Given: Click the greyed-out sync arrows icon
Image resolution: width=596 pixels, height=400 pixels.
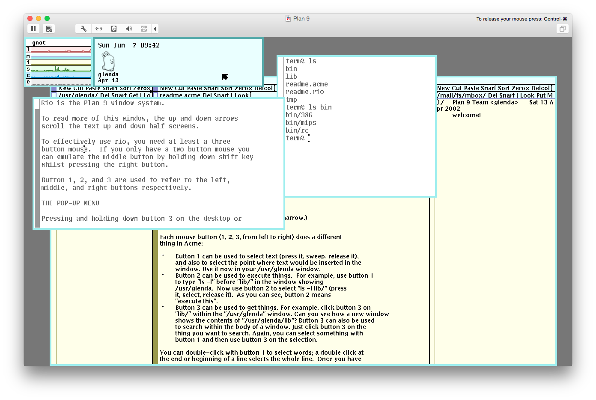Looking at the screenshot, I should (144, 29).
